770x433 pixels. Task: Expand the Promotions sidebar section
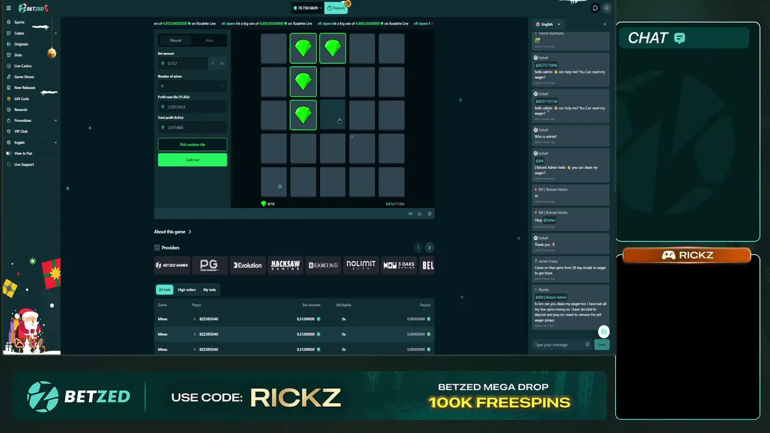pyautogui.click(x=55, y=120)
